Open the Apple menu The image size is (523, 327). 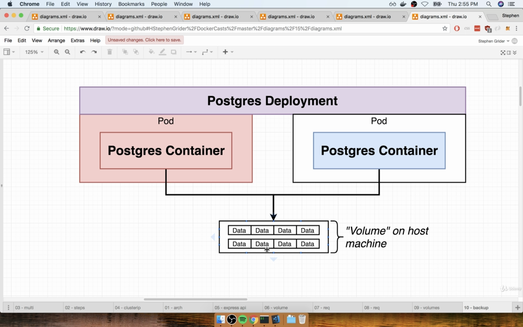click(x=10, y=4)
